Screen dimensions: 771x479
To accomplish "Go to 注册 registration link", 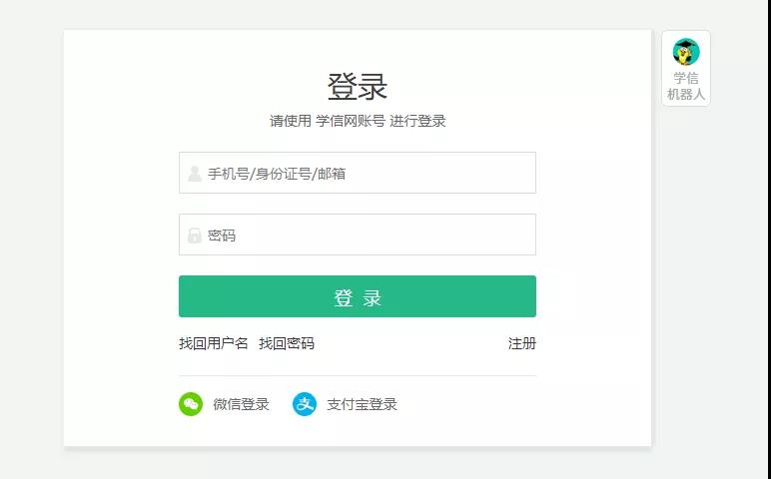I will click(x=522, y=343).
